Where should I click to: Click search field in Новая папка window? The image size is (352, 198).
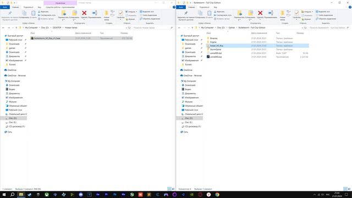[x=152, y=28]
